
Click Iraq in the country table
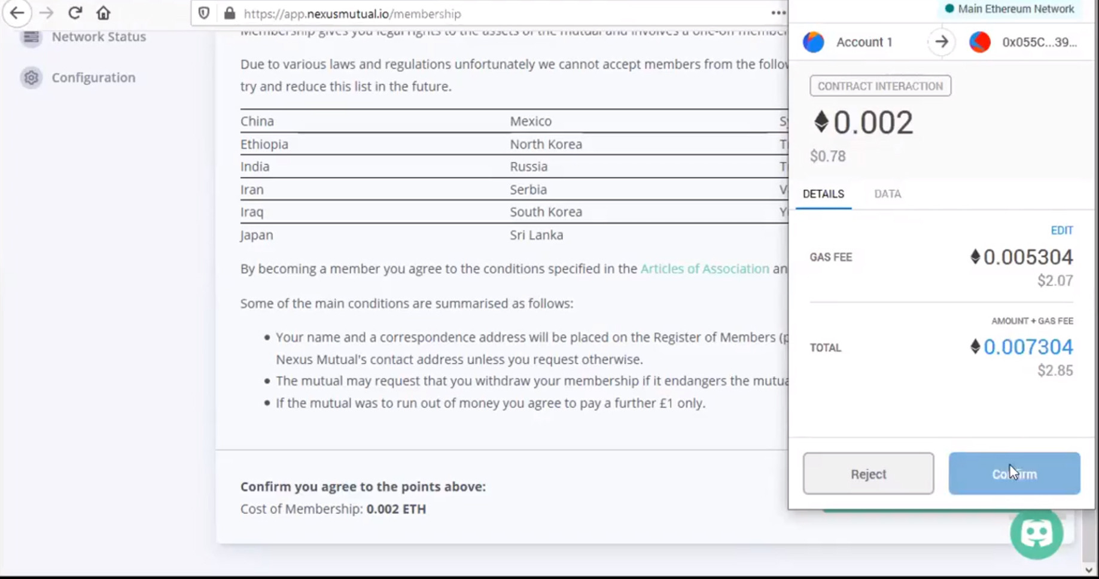pos(252,212)
